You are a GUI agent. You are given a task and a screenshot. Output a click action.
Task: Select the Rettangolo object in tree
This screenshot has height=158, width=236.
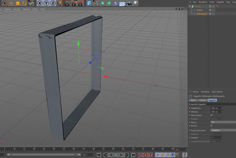click(x=202, y=14)
